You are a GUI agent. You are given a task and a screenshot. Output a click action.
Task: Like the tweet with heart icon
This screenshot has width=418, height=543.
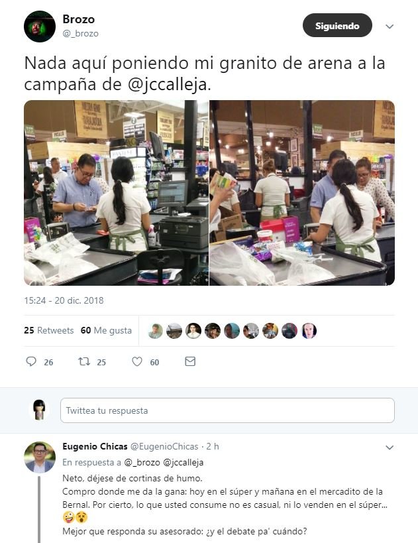(137, 361)
